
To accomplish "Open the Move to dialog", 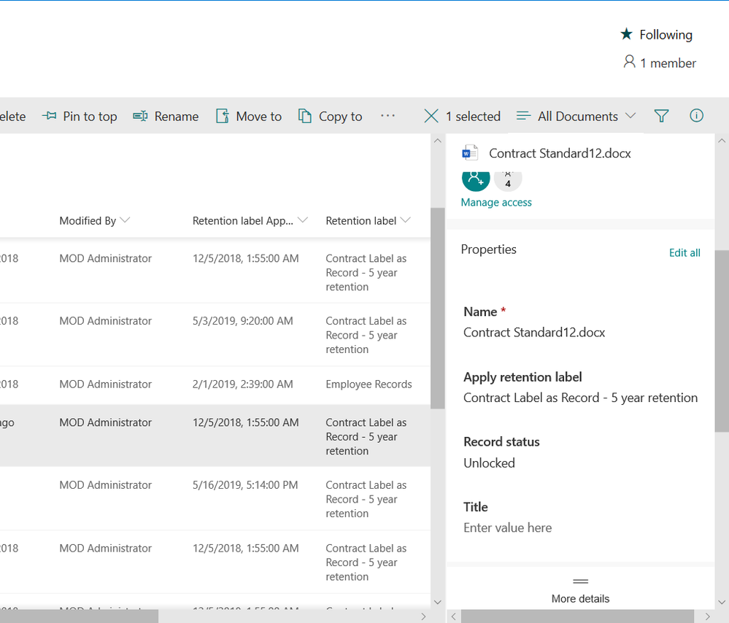I will click(249, 116).
